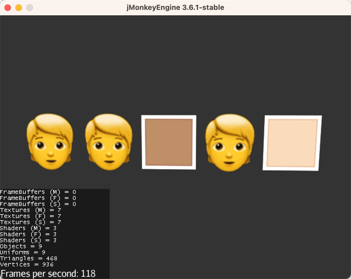Click the 'FrameBuffers (M) = 0' stat line
The width and height of the screenshot is (351, 279).
38,192
